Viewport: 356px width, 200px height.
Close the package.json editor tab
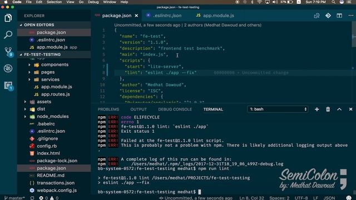(136, 16)
